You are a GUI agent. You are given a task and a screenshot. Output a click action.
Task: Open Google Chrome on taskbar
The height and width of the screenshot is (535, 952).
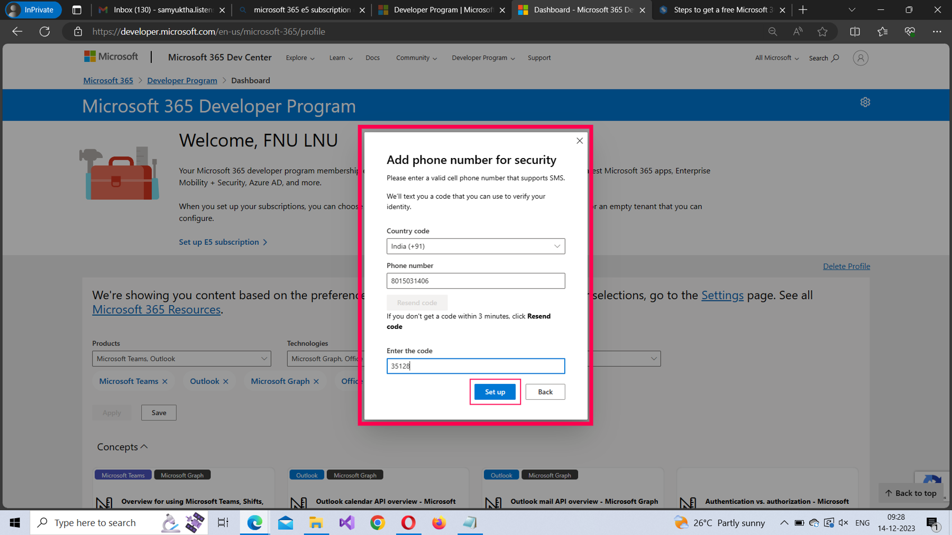(378, 523)
